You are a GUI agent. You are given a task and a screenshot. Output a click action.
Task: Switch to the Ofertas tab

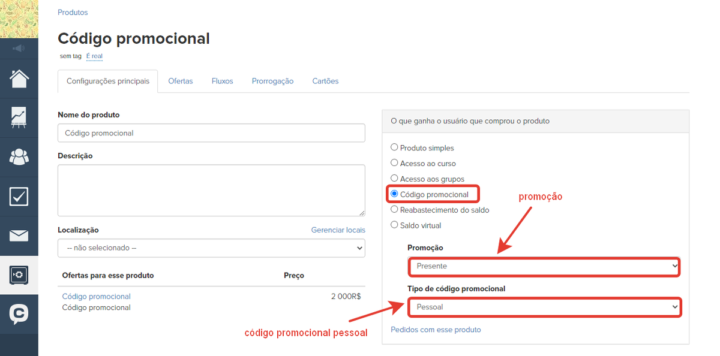[181, 82]
